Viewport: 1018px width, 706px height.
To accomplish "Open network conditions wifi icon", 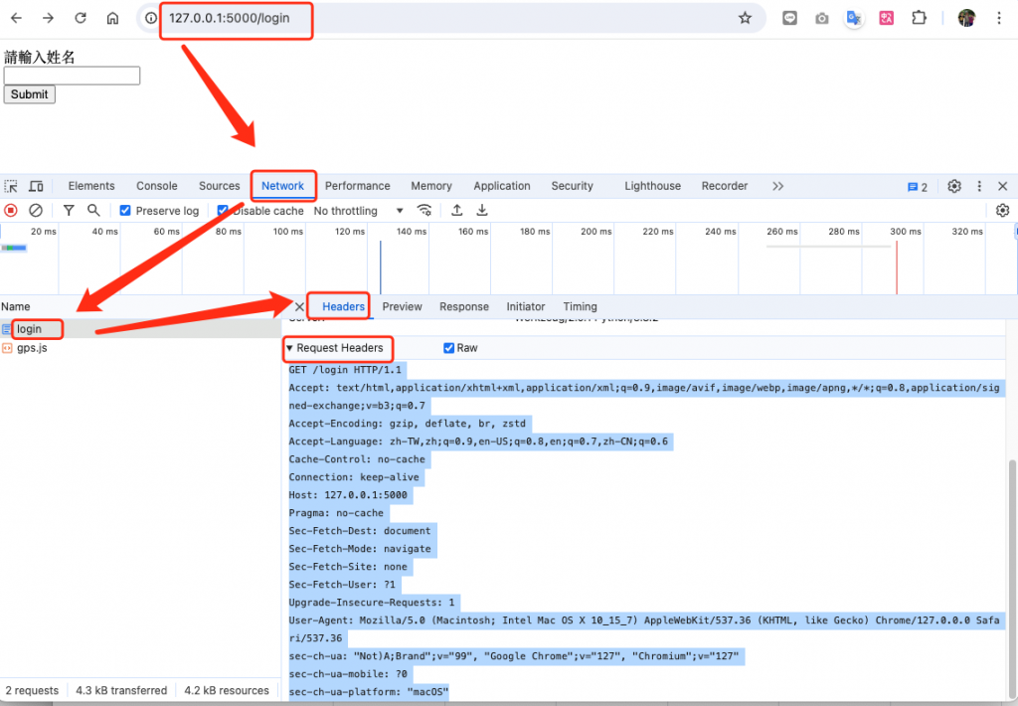I will tap(424, 211).
